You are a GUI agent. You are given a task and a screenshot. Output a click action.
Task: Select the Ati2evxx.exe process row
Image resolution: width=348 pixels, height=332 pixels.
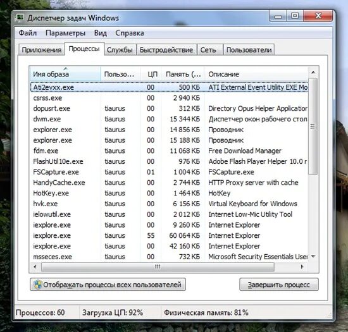click(169, 87)
